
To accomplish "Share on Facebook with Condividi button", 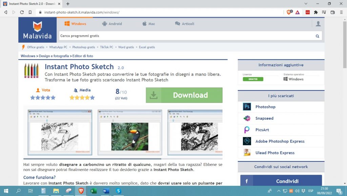I will click(281, 181).
